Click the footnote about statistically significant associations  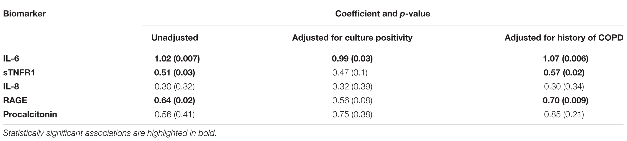(x=110, y=133)
